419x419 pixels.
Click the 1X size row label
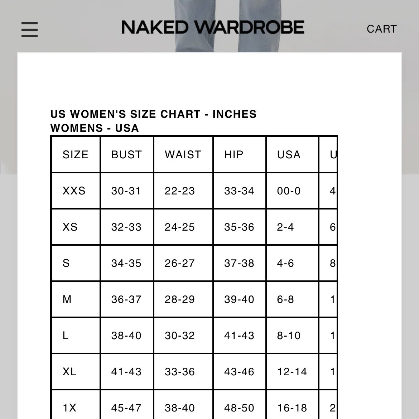click(69, 408)
